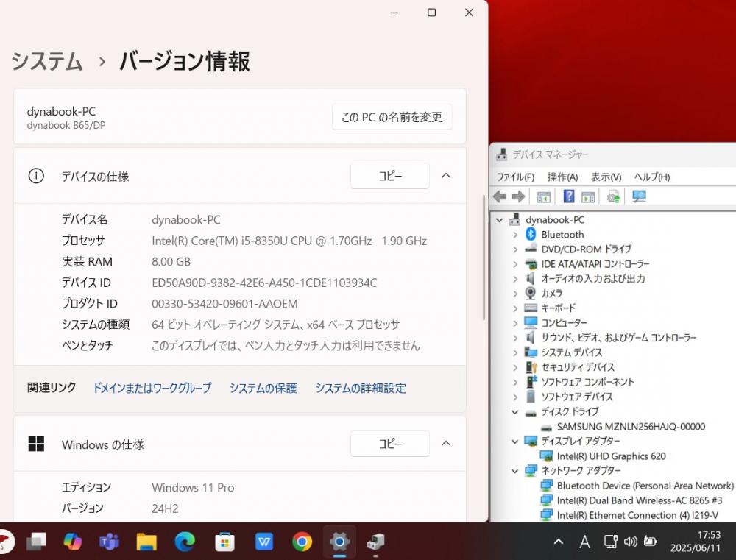Expand Bluetooth node in Device Manager
Screen dimensions: 736x560
tap(515, 235)
